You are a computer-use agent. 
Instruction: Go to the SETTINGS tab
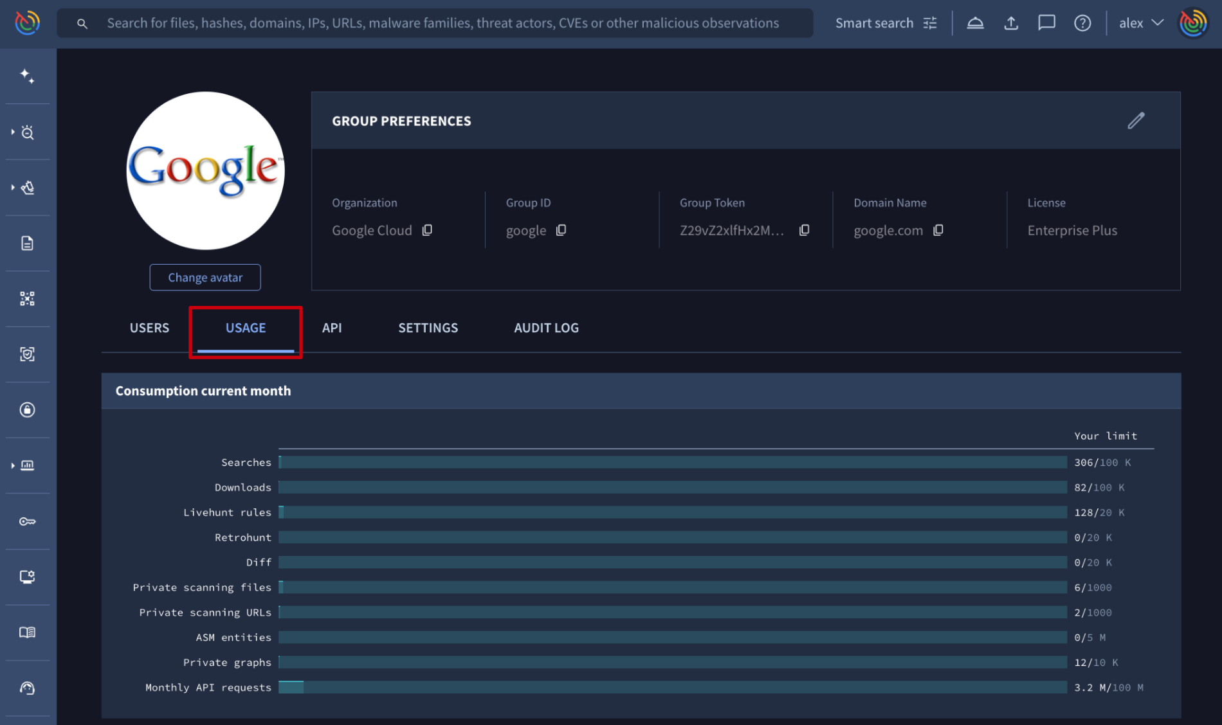point(428,328)
